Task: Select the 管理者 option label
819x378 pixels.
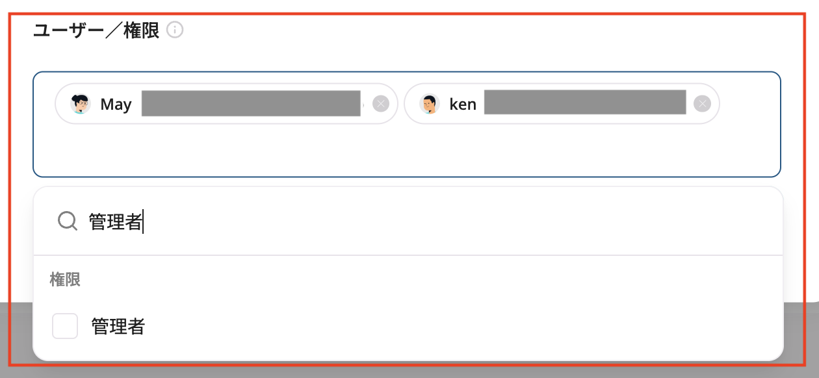Action: pyautogui.click(x=118, y=326)
